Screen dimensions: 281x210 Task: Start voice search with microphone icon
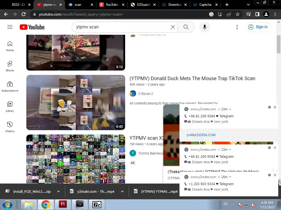coord(204,27)
